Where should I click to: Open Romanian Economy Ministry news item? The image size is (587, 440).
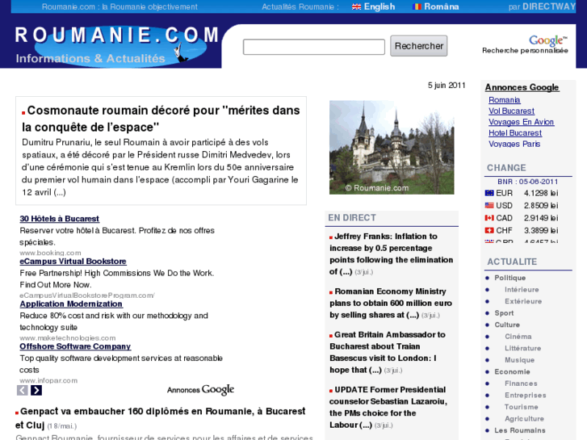point(391,304)
